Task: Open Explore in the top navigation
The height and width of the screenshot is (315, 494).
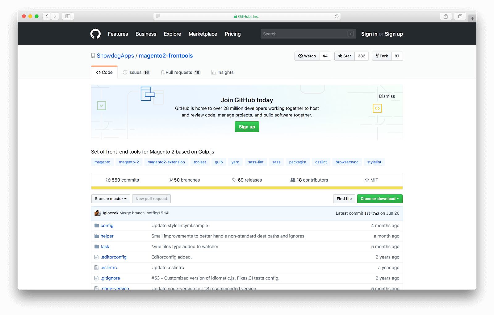Action: click(x=172, y=34)
